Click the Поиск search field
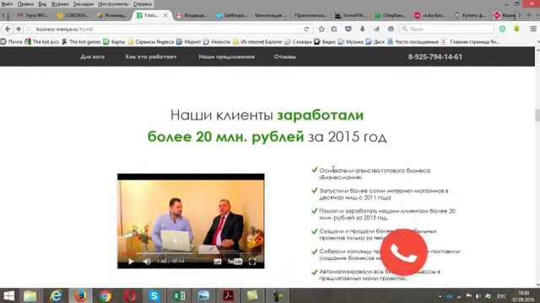Viewport: 540px width, 303px height. 447,29
